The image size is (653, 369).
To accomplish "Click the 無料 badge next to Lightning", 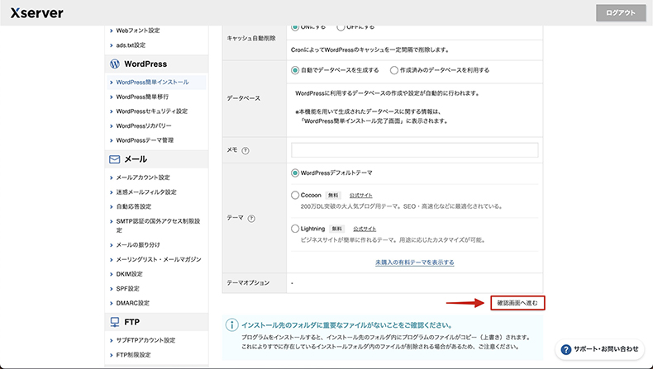I will (336, 229).
